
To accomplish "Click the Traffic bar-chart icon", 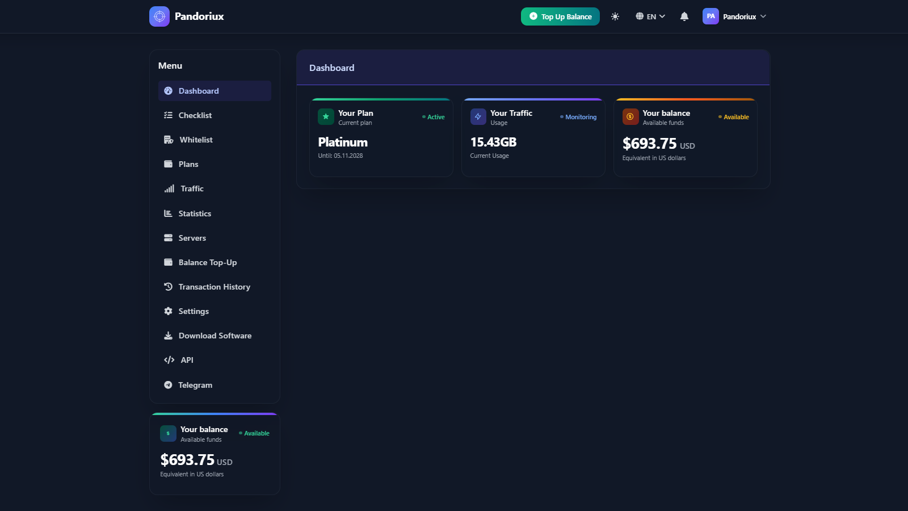I will click(169, 189).
